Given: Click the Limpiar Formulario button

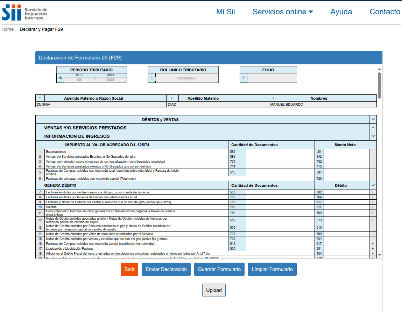Looking at the screenshot, I should [272, 269].
